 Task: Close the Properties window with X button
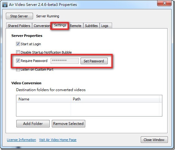[x=165, y=3]
